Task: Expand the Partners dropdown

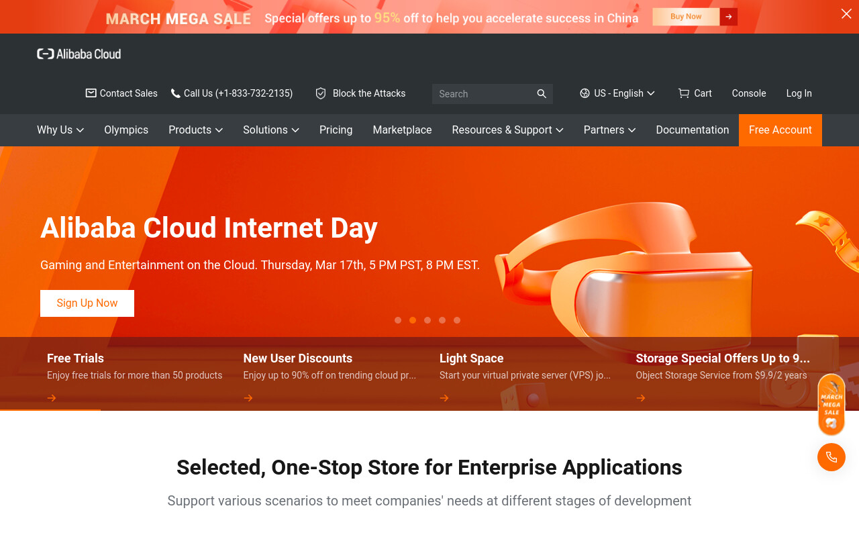Action: click(x=609, y=130)
